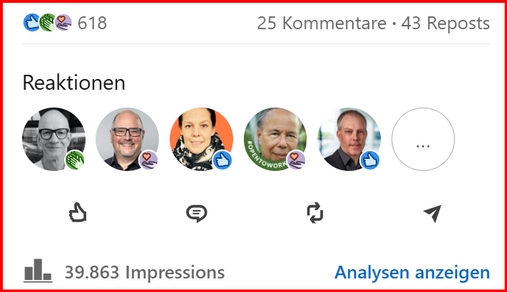This screenshot has height=292, width=507.
Task: Click the Repost arrows icon
Action: (x=315, y=212)
